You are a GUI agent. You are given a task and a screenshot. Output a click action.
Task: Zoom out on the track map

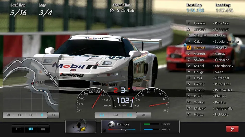[20, 115]
